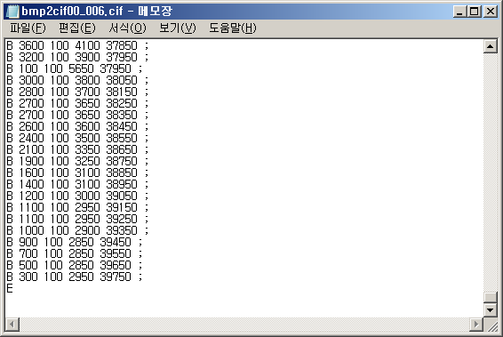Click line 'B 2700 100 3650 38250 ;'

point(77,103)
